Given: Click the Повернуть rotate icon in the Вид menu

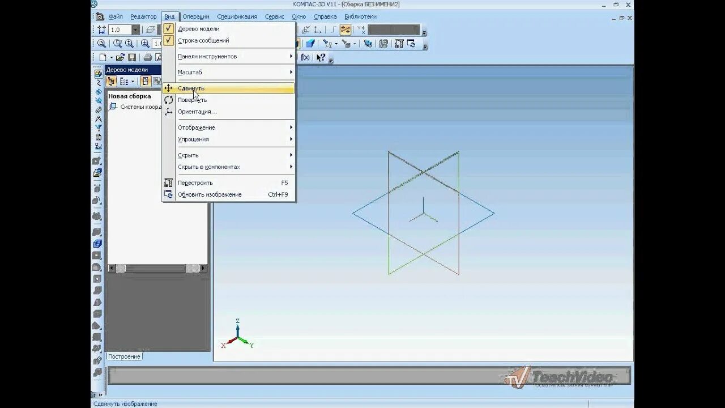Looking at the screenshot, I should pyautogui.click(x=168, y=100).
